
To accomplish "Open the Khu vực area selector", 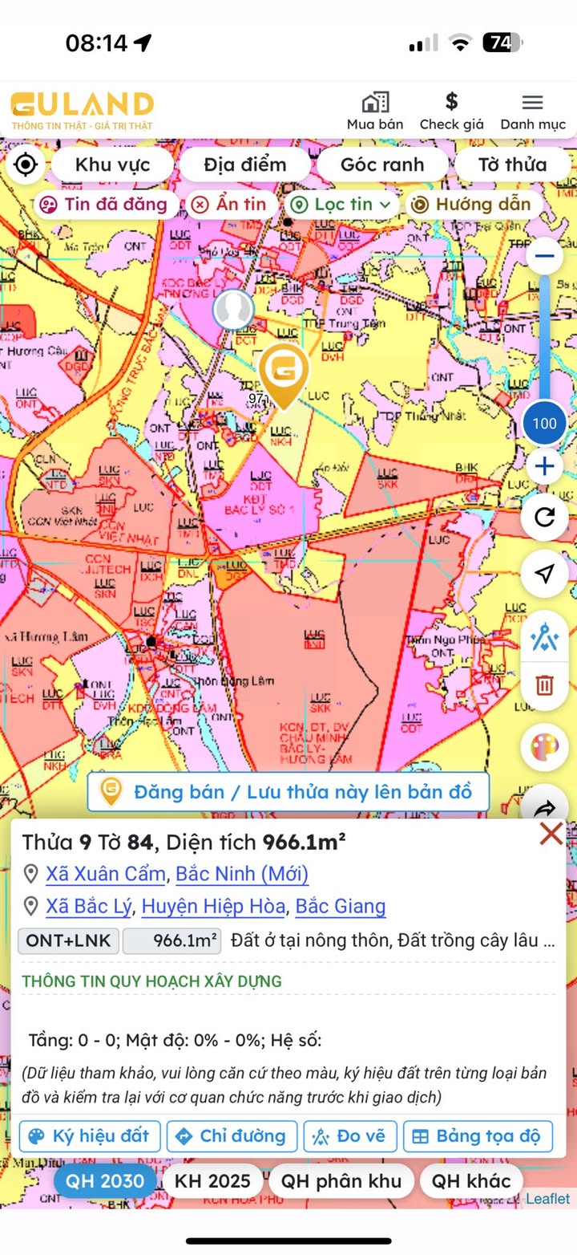I will click(x=112, y=165).
